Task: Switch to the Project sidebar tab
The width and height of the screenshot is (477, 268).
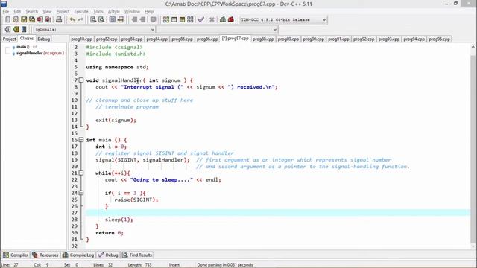Action: 9,39
